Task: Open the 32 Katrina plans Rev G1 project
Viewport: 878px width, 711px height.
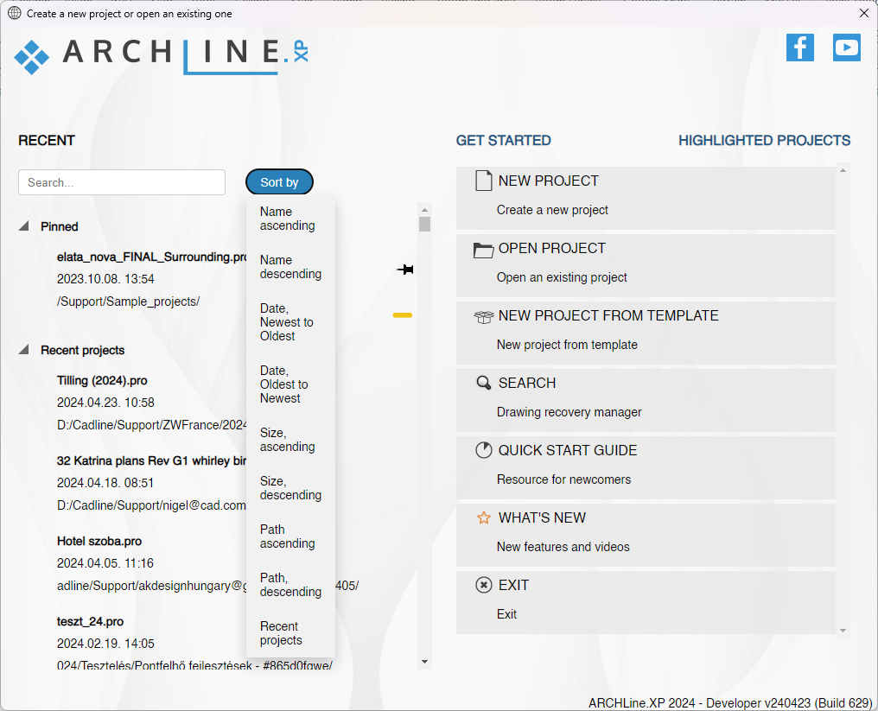Action: pyautogui.click(x=152, y=460)
